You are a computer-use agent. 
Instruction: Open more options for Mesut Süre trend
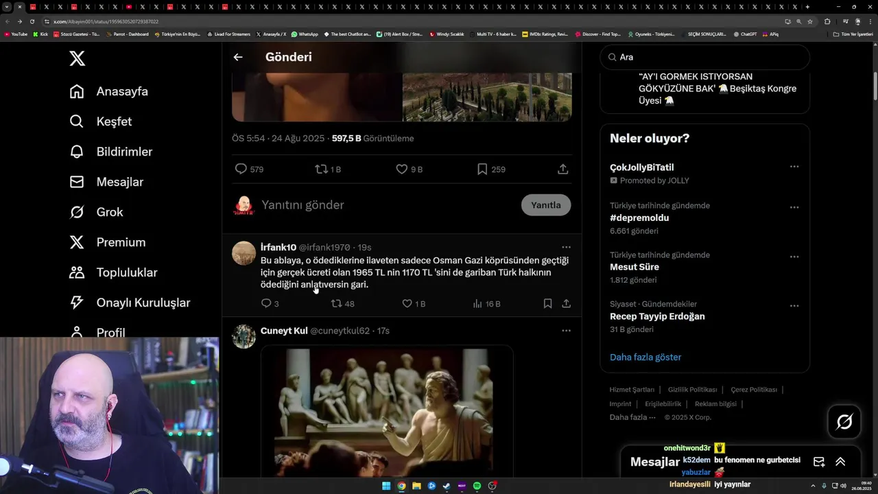[794, 257]
